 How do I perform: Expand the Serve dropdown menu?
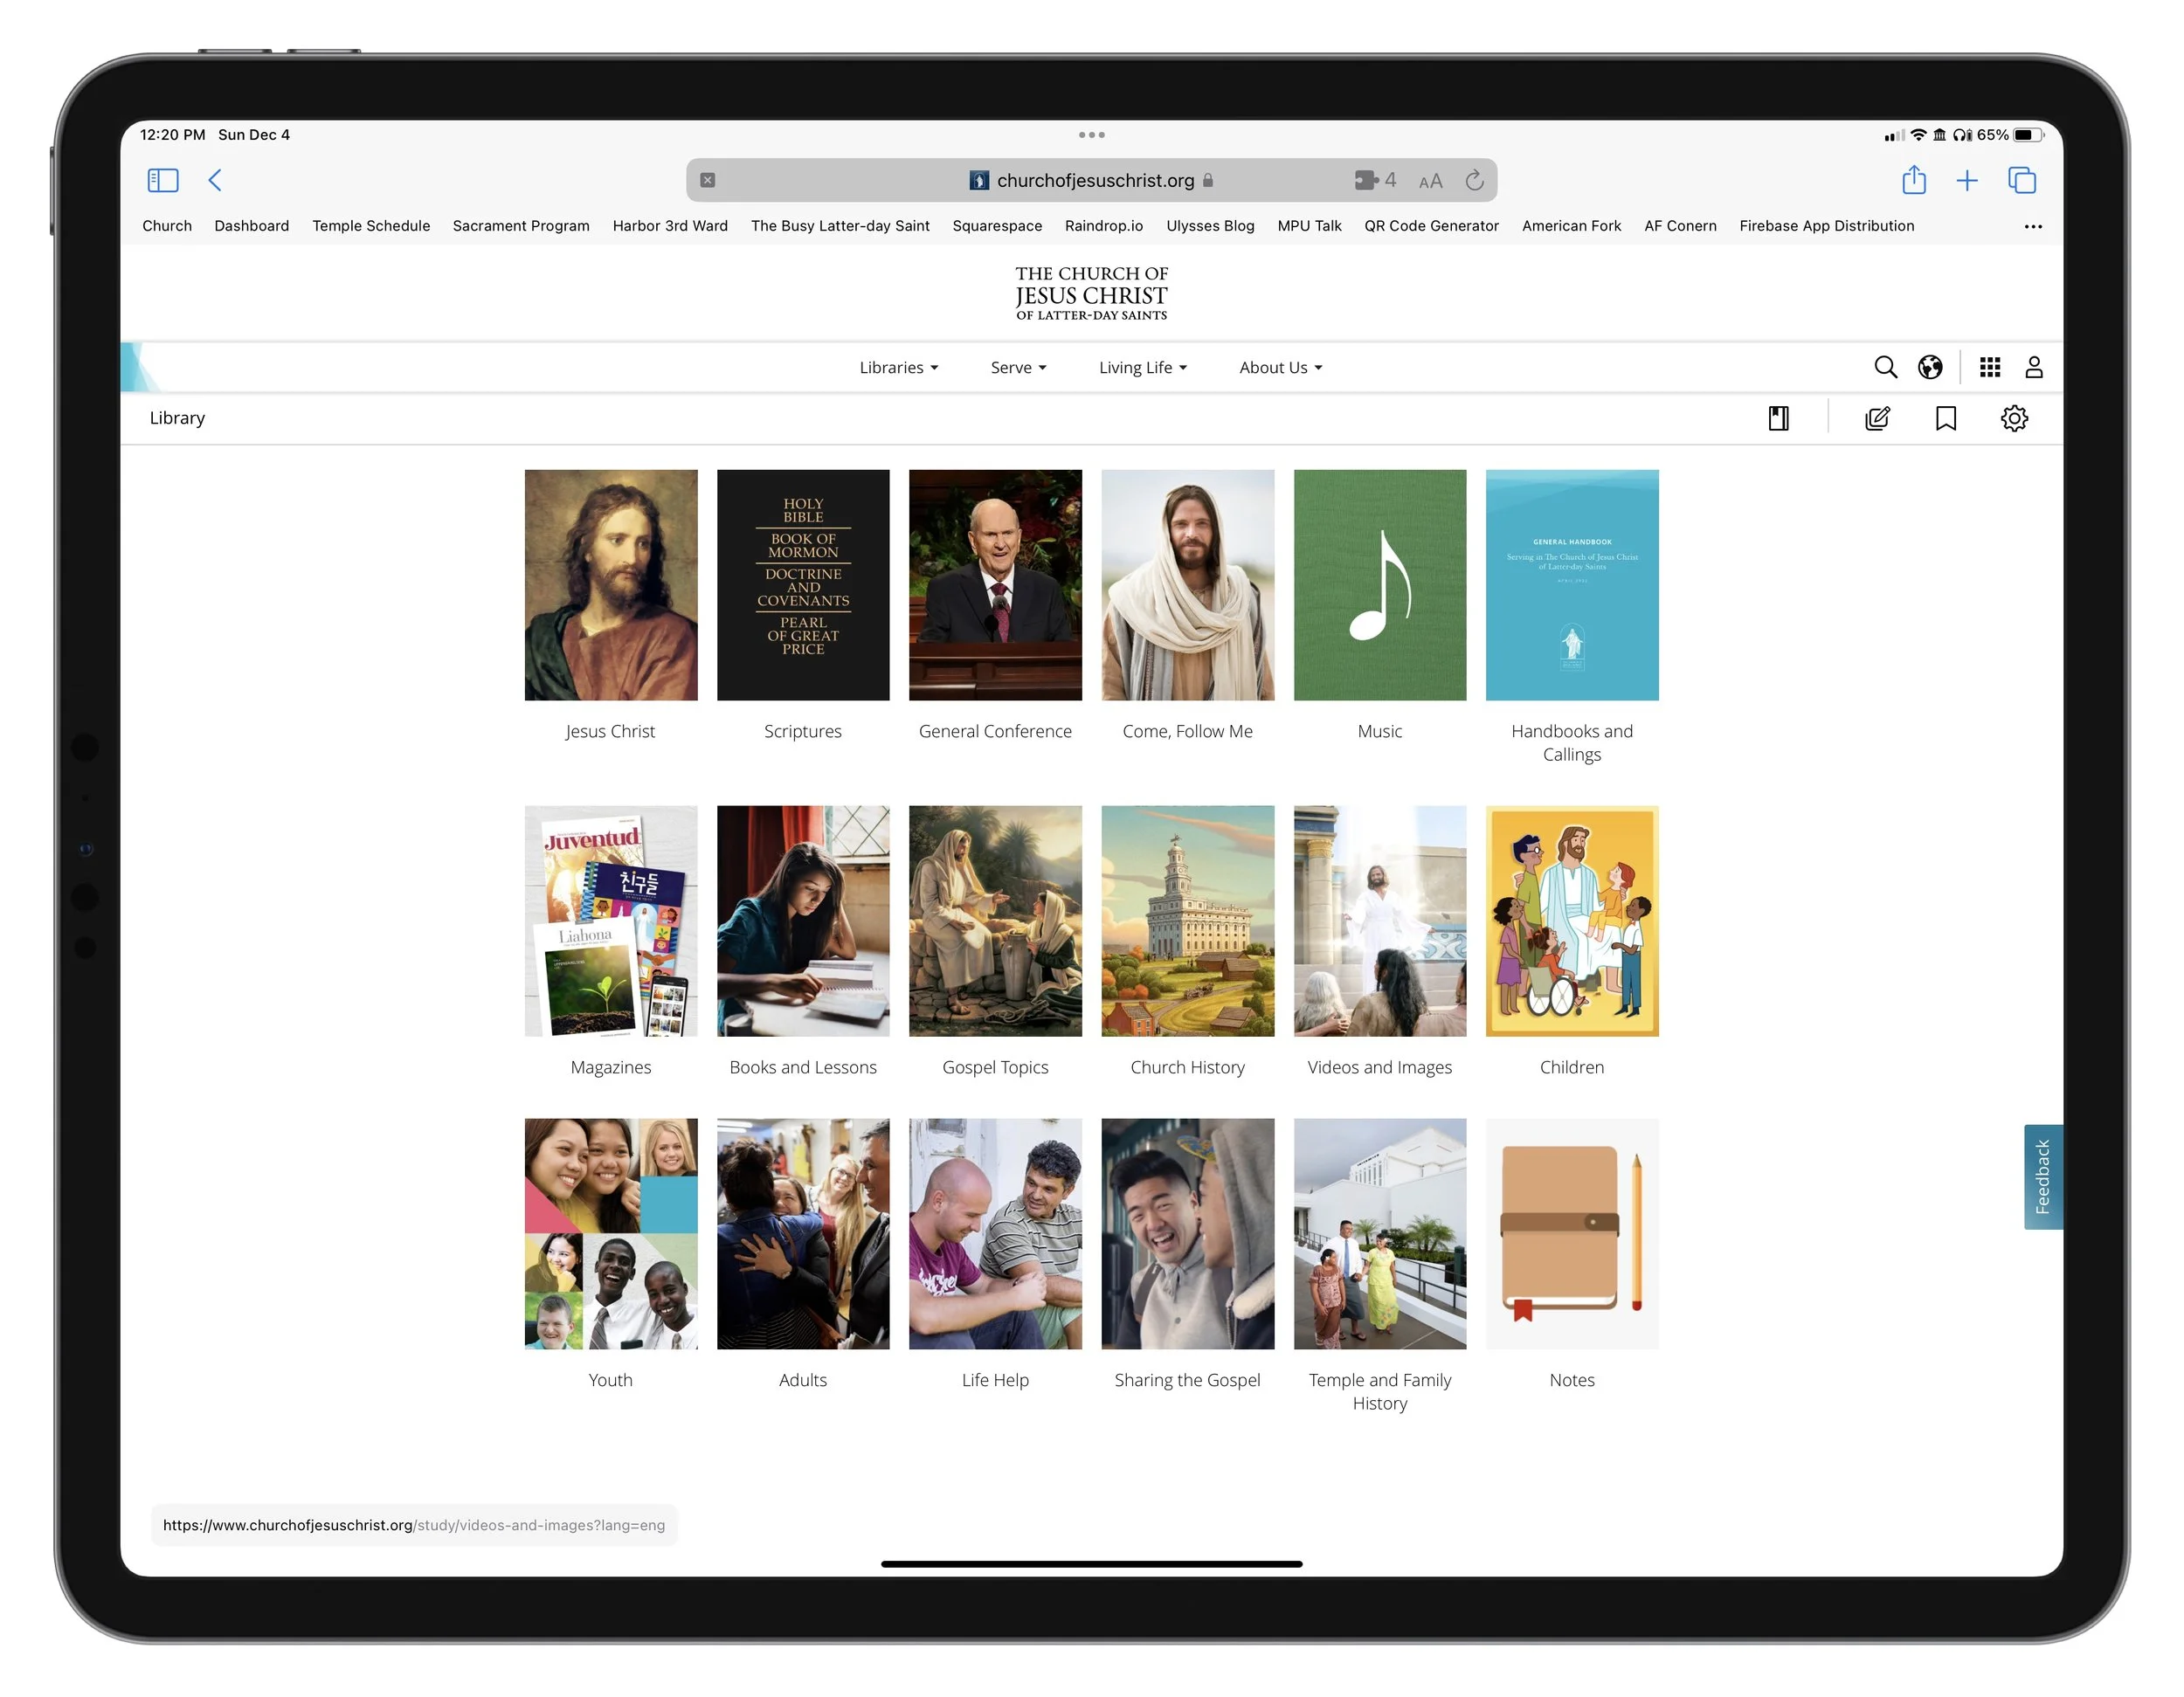[x=1018, y=367]
